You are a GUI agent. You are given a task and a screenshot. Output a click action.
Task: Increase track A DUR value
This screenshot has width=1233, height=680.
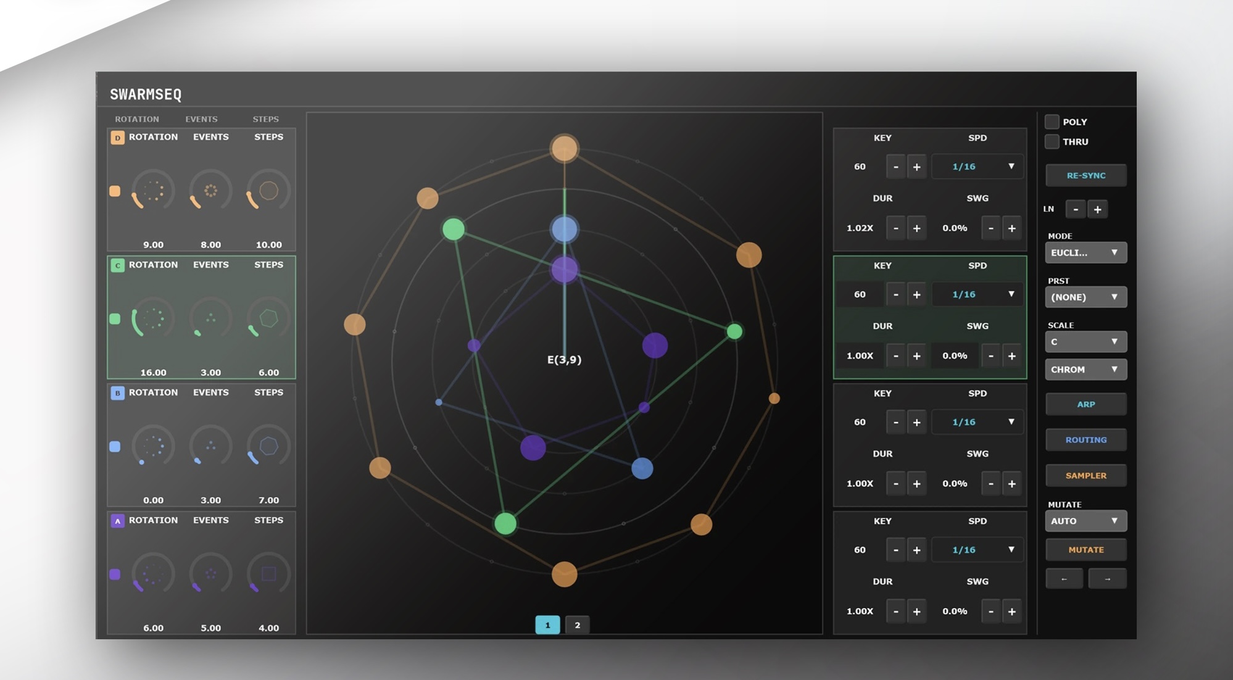[x=916, y=612]
